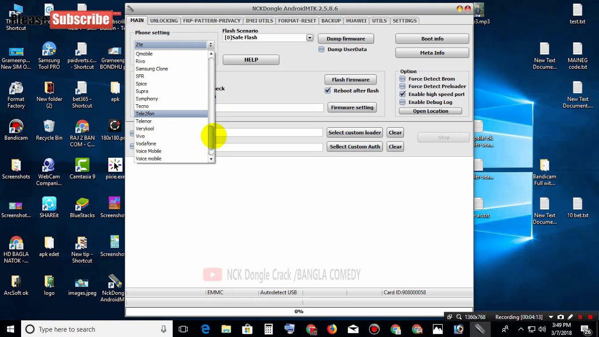Click brand list scrollbar down arrow

pos(211,159)
